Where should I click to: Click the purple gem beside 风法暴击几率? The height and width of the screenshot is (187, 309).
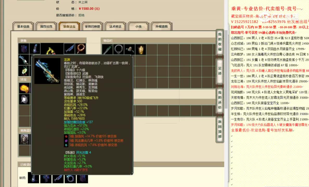[66, 141]
